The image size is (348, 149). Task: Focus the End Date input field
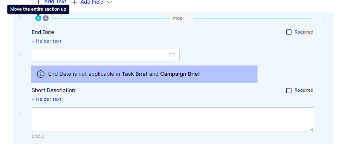point(106,55)
